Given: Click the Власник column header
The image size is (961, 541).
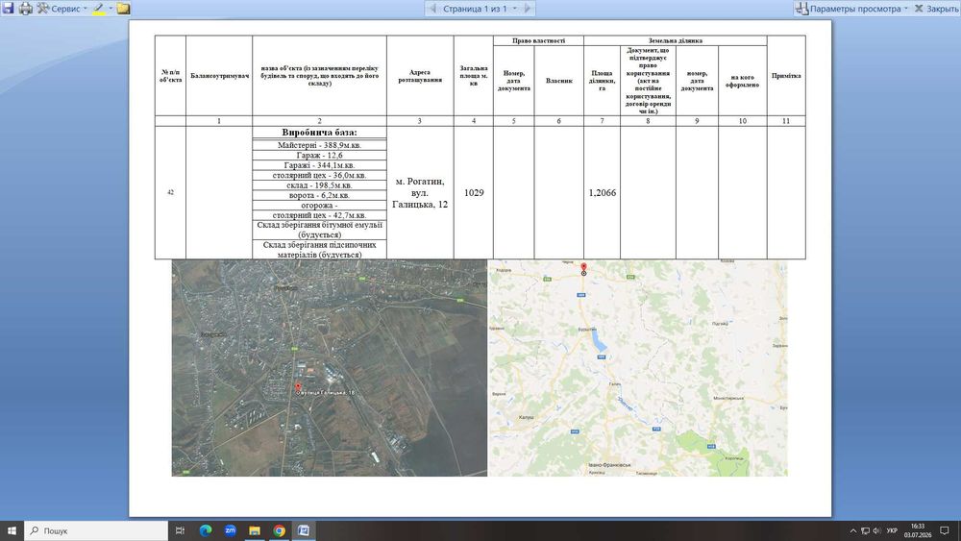Looking at the screenshot, I should tap(559, 81).
